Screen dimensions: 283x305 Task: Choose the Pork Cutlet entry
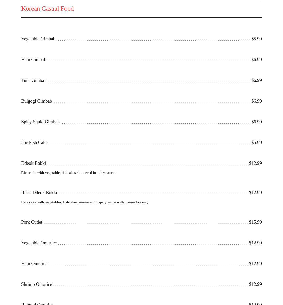32,222
